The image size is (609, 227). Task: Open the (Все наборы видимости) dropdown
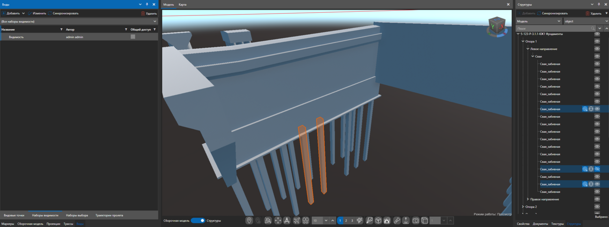click(79, 22)
